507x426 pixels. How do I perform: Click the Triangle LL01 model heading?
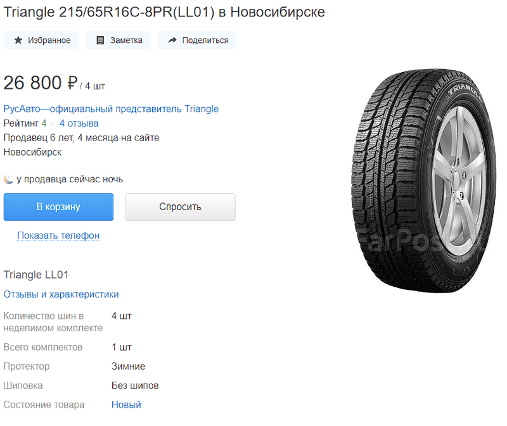35,275
